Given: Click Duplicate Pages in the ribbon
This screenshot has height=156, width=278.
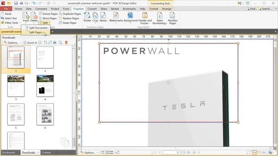Looking at the screenshot, I should tap(70, 13).
